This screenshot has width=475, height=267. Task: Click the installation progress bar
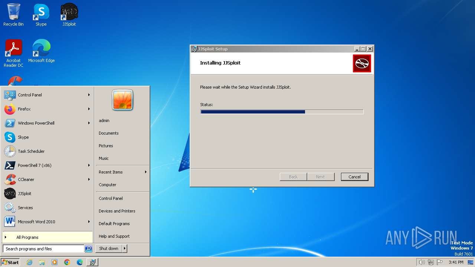(282, 112)
